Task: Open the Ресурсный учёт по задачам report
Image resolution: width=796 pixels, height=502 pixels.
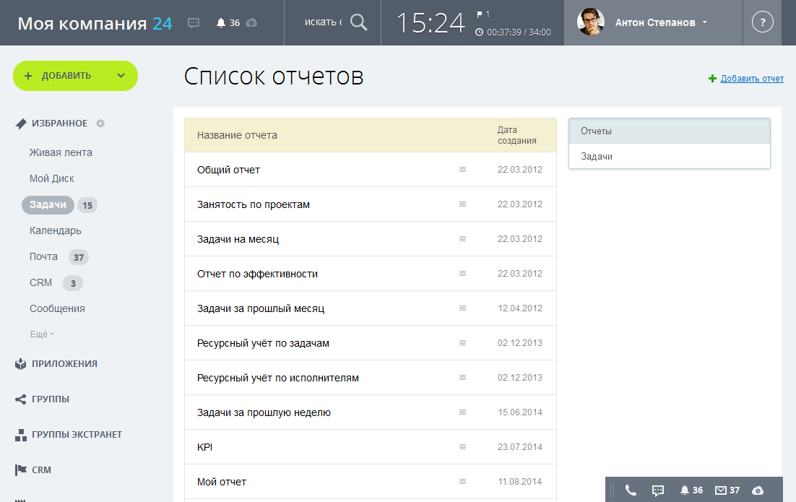Action: pos(263,343)
